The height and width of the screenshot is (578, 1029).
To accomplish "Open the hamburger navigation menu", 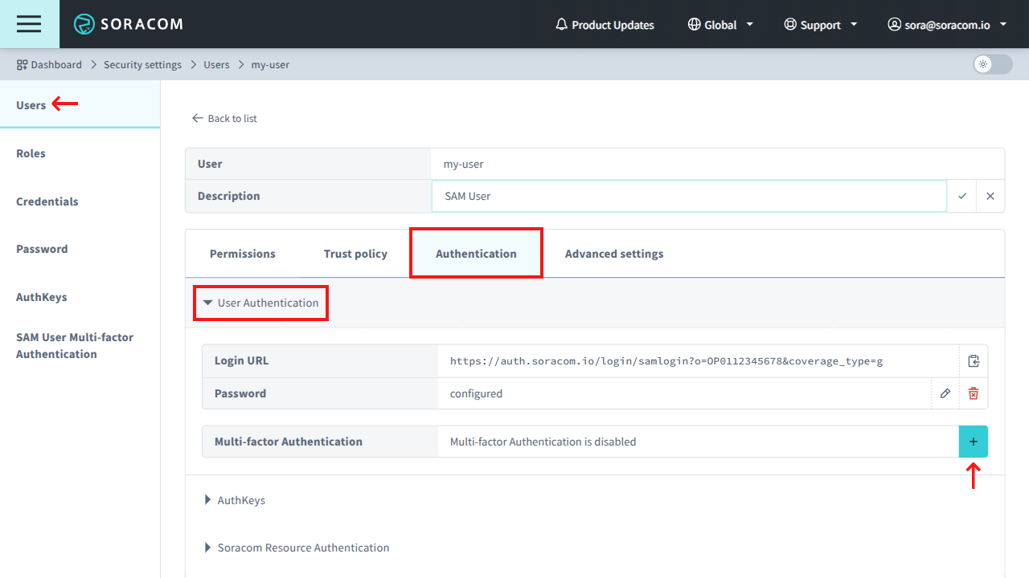I will pyautogui.click(x=29, y=24).
